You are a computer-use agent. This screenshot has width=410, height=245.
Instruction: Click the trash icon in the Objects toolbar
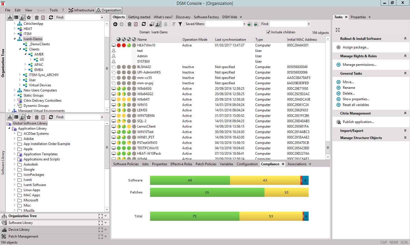tap(130, 24)
